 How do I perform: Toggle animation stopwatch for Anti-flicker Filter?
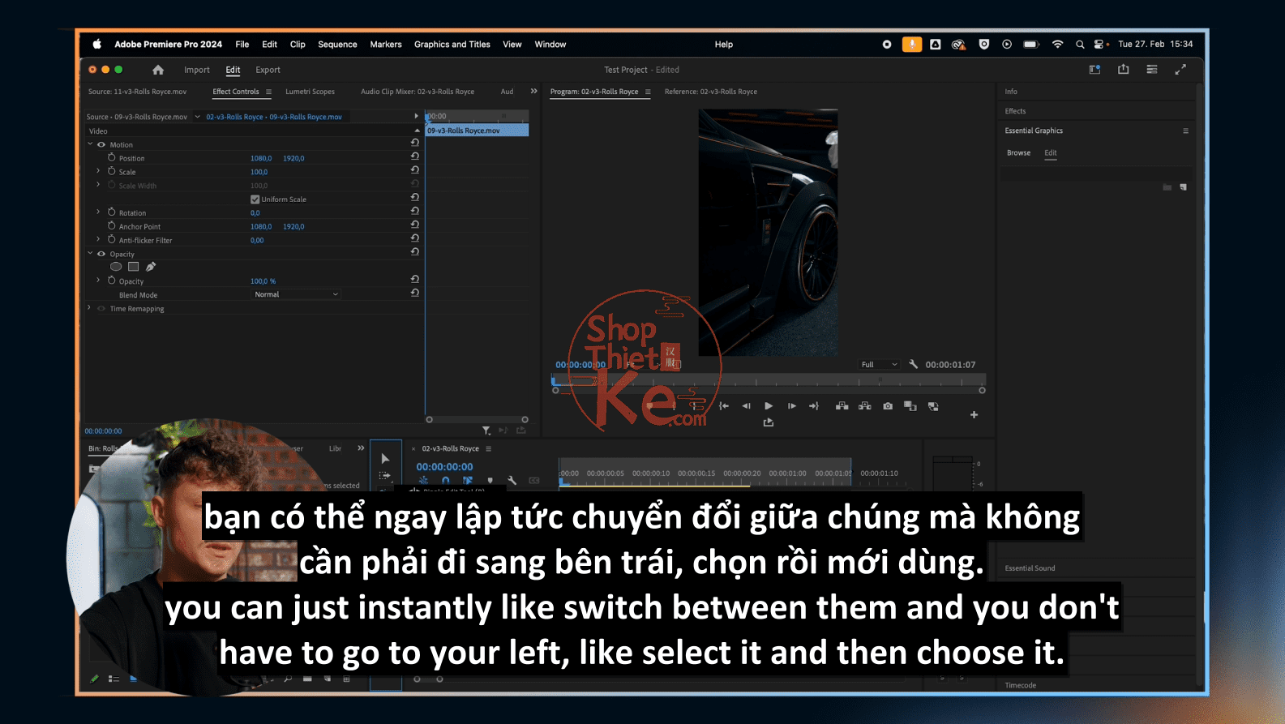112,239
